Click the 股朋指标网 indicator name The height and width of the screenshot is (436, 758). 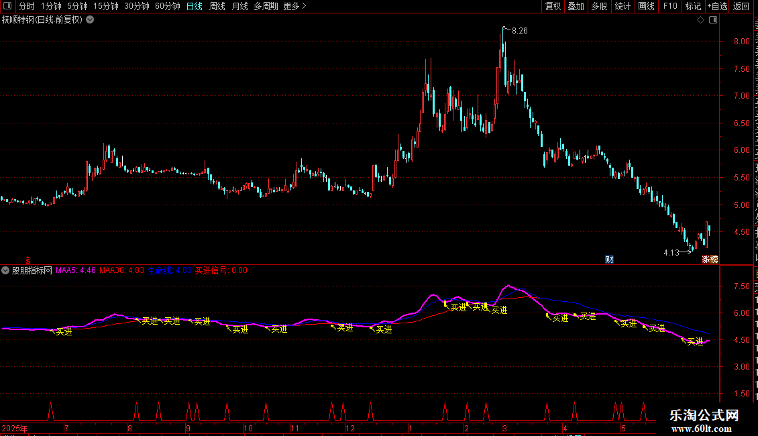(x=32, y=270)
